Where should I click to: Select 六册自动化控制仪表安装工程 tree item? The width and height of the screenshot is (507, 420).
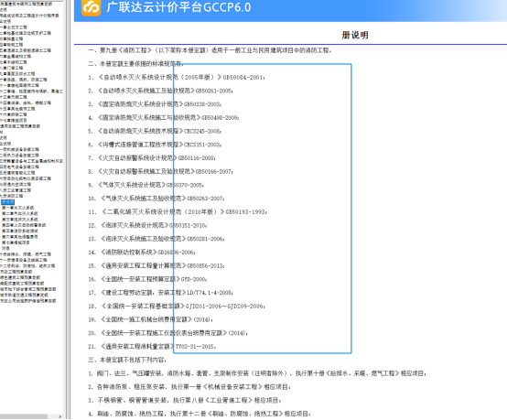pos(26,178)
